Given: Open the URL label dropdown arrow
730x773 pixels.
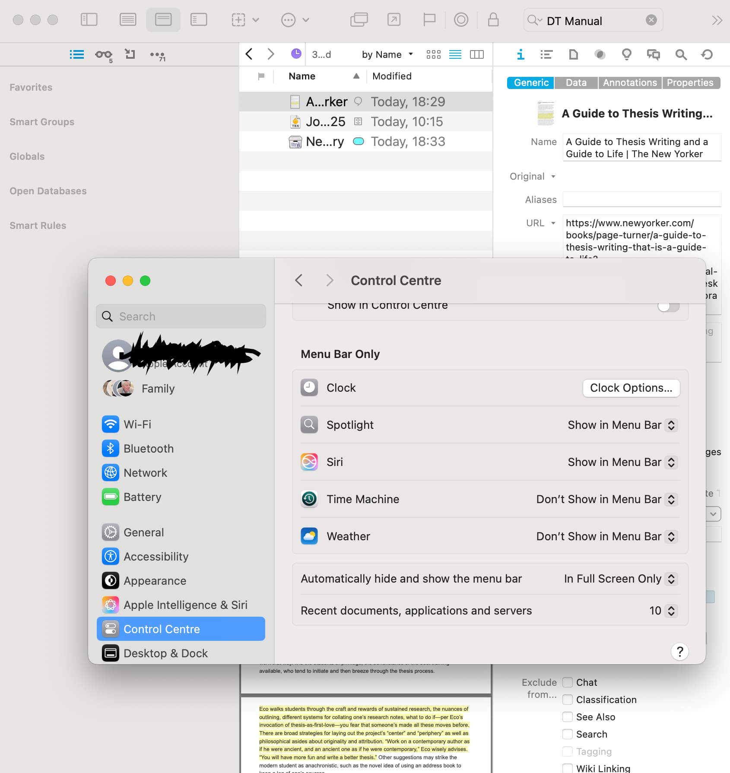Looking at the screenshot, I should (x=553, y=223).
